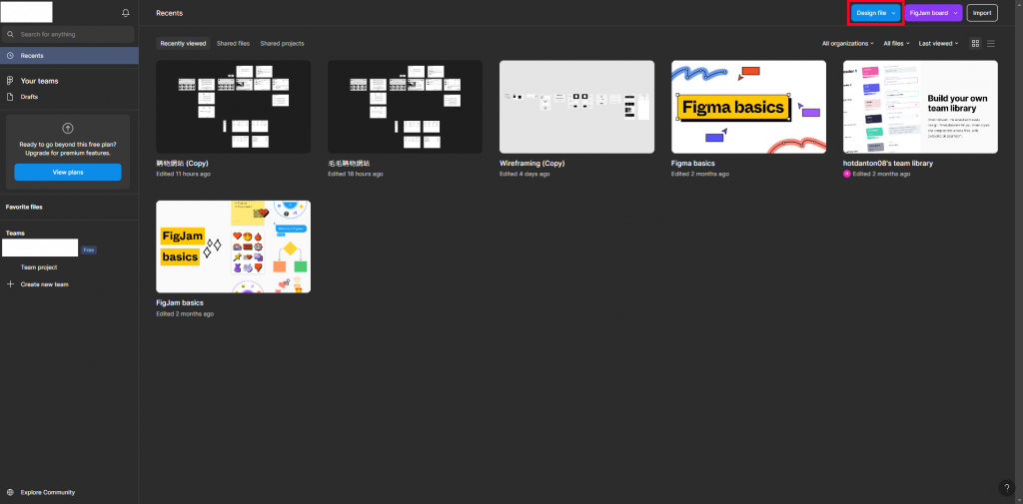Open Recents in the sidebar
1023x504 pixels.
click(69, 56)
